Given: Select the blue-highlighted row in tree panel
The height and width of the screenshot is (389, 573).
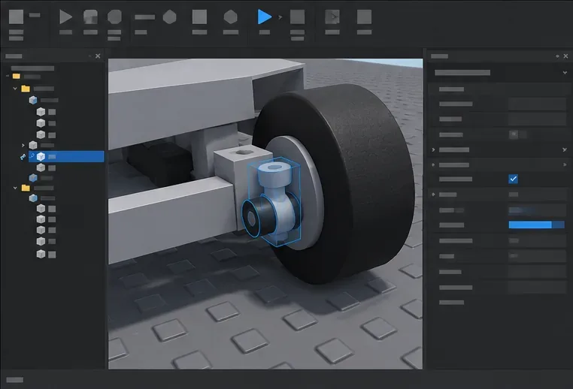Looking at the screenshot, I should [66, 156].
